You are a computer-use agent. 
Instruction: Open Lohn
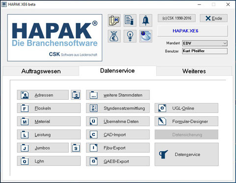pyautogui.click(x=49, y=161)
